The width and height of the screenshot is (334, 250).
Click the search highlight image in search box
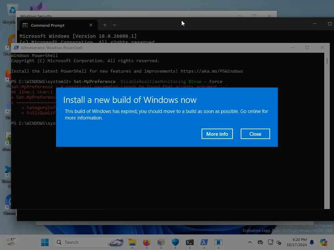coord(116,242)
